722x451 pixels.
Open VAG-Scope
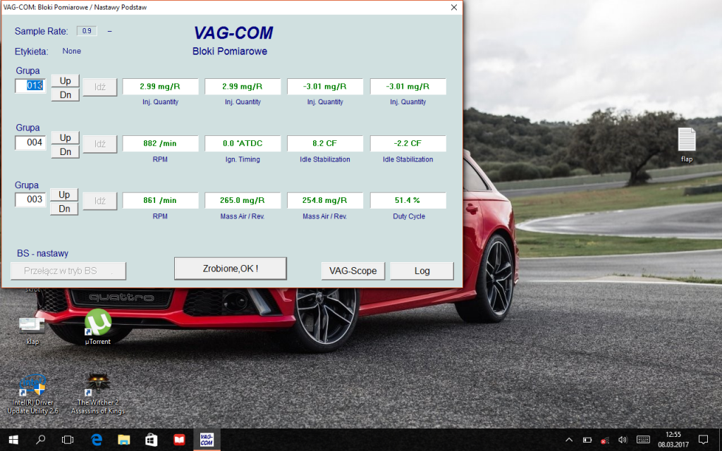click(x=353, y=271)
